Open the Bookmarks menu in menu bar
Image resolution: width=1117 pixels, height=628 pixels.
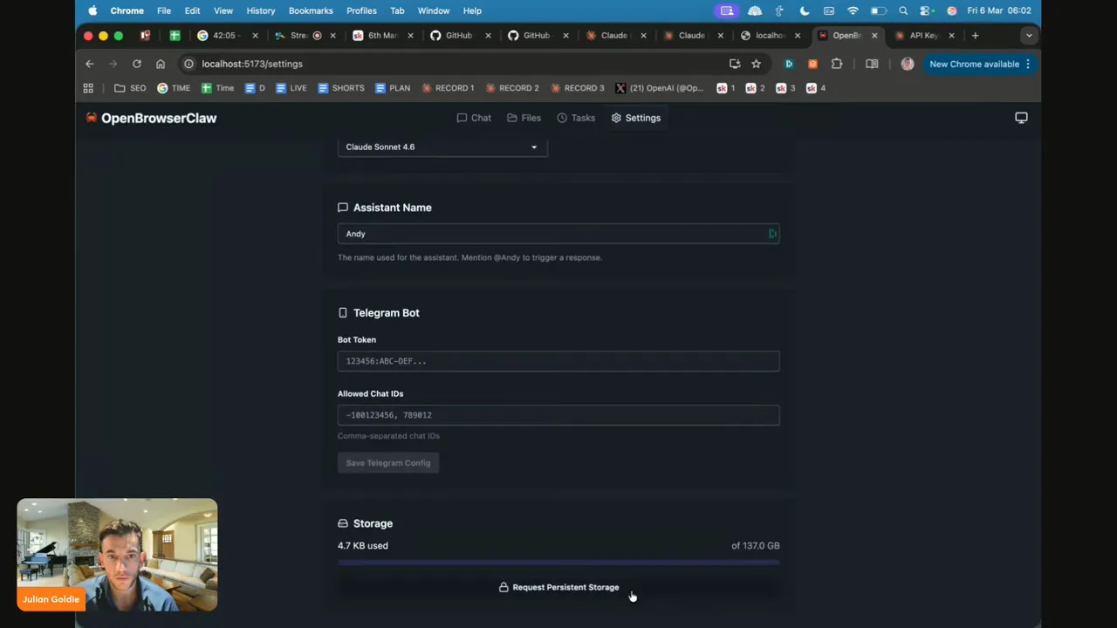311,10
